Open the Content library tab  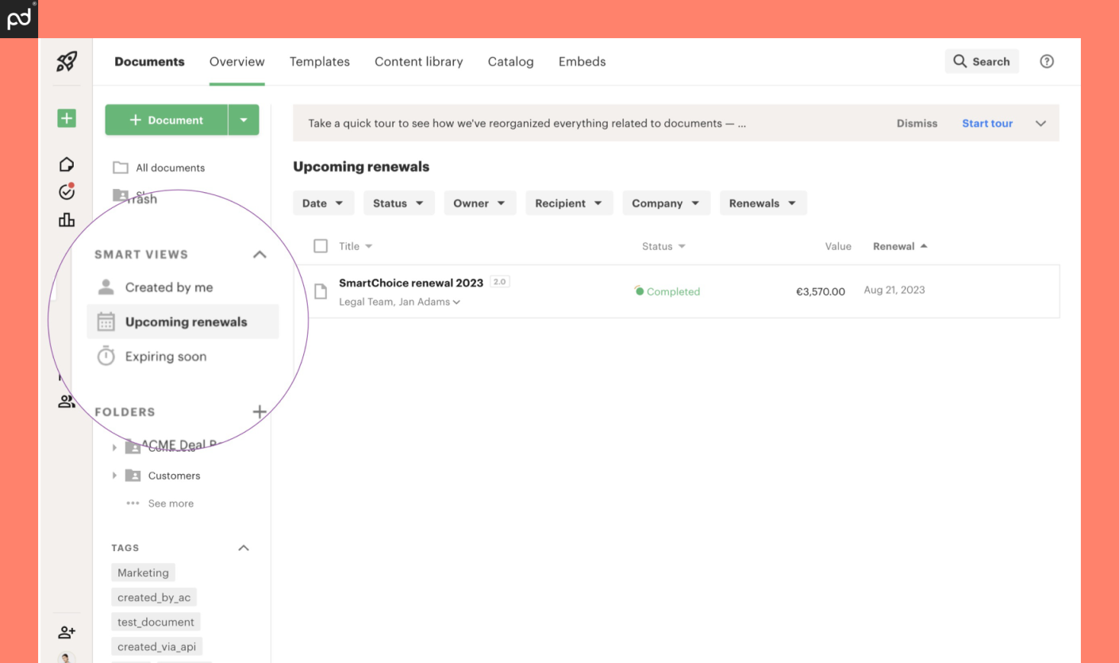tap(418, 61)
